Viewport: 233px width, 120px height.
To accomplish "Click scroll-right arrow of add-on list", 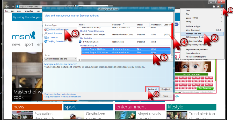I will click(169, 60).
